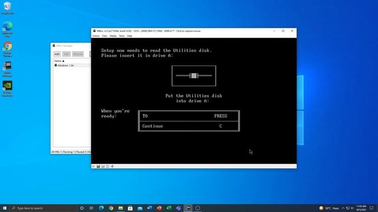Launch Edge from the taskbar
The image size is (378, 212).
pos(102,208)
